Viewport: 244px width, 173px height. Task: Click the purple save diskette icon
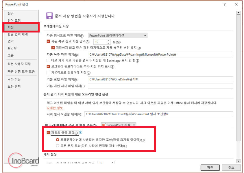(49, 16)
